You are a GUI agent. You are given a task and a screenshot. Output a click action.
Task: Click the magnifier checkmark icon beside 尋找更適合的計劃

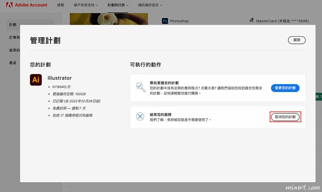(x=141, y=87)
